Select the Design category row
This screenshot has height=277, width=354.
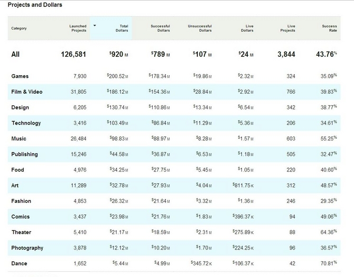click(x=174, y=108)
